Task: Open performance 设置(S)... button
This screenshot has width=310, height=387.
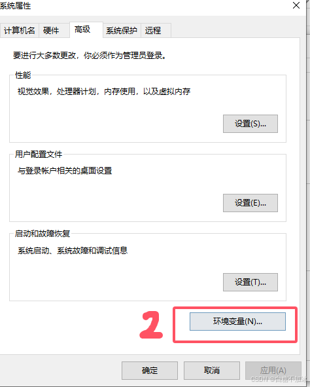Action: tap(250, 124)
